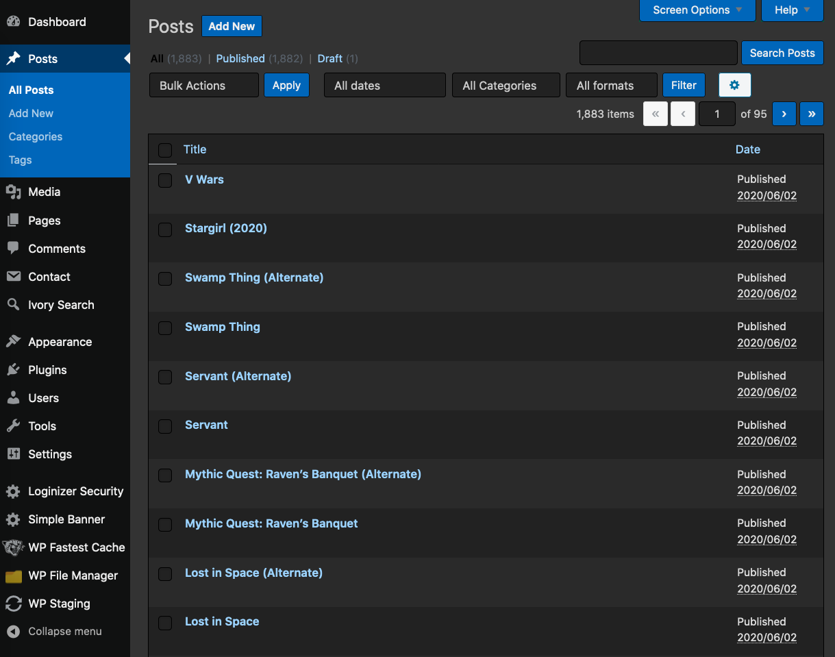The image size is (835, 657).
Task: Click the Posts pushpin icon
Action: [x=13, y=59]
